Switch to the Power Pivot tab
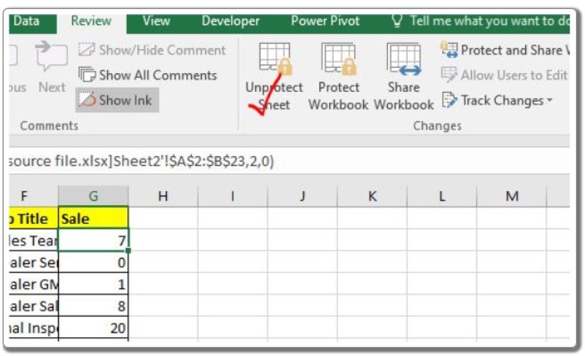585x356 pixels. pyautogui.click(x=324, y=21)
